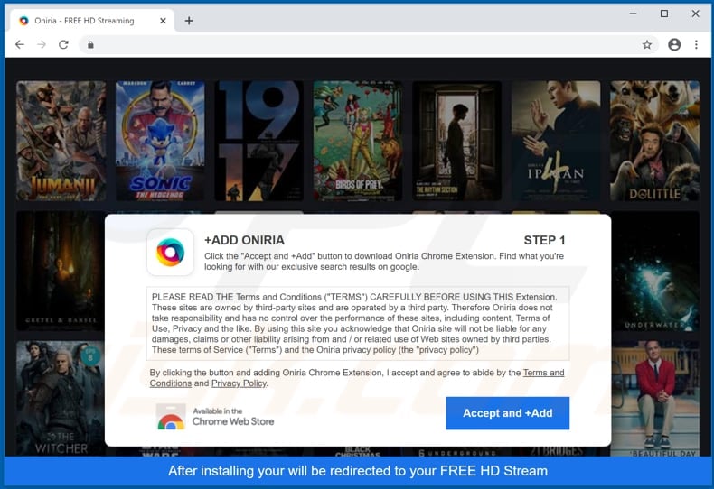Open the Sonic the Hedgehog poster
The width and height of the screenshot is (714, 489).
tap(160, 141)
